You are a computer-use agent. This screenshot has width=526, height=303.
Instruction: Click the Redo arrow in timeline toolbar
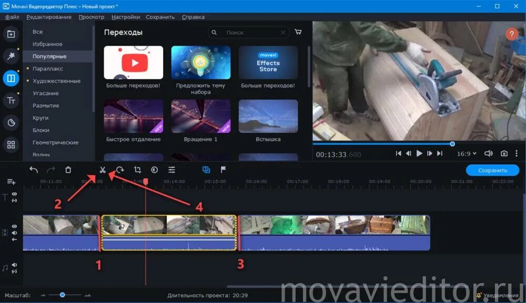pyautogui.click(x=50, y=170)
